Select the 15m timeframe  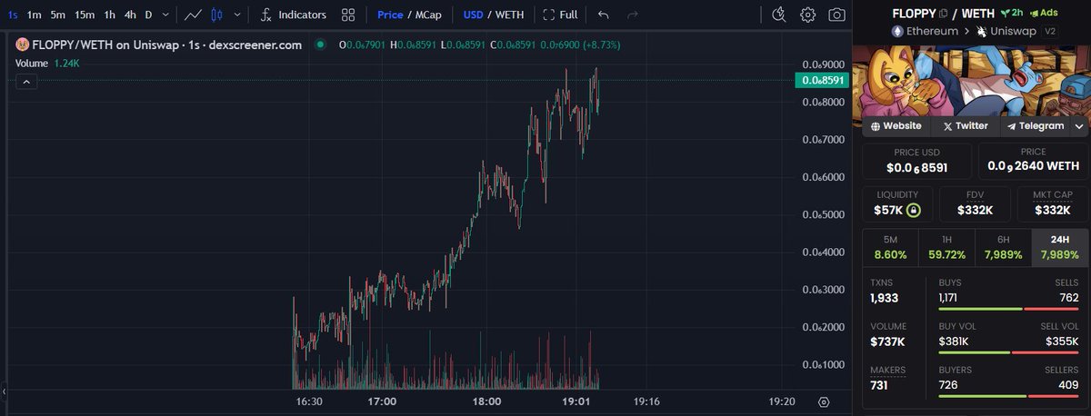(x=84, y=15)
